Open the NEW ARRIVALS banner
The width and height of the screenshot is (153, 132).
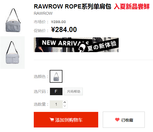click(x=76, y=45)
